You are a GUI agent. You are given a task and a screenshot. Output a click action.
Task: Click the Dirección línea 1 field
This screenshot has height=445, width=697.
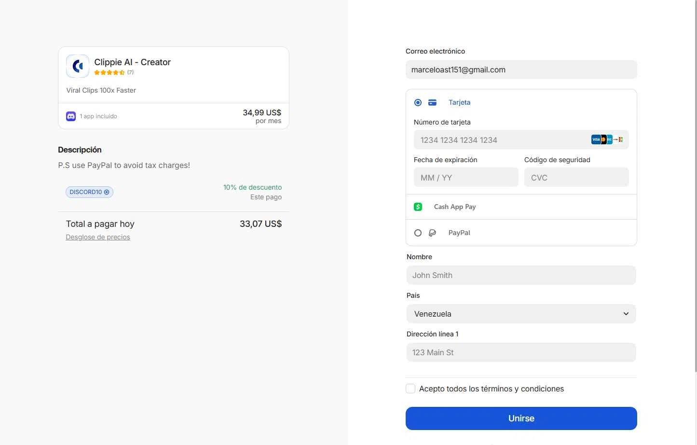[521, 352]
